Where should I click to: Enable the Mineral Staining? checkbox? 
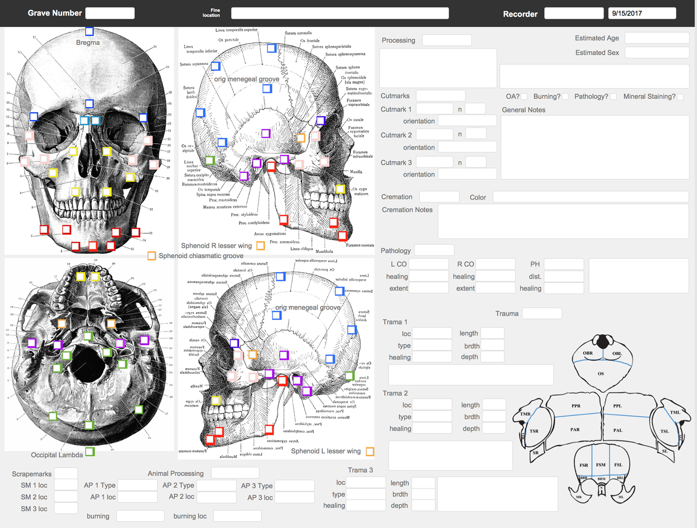tap(680, 97)
